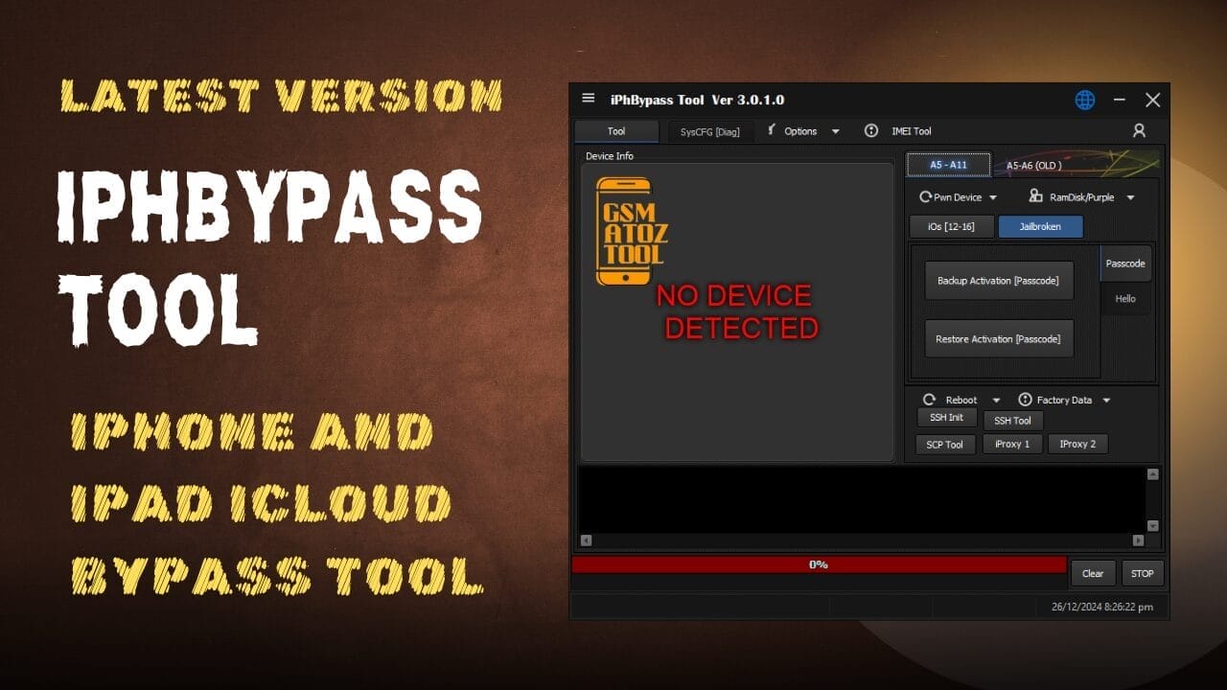This screenshot has width=1227, height=690.
Task: Switch to the Hello activation mode
Action: [1124, 298]
